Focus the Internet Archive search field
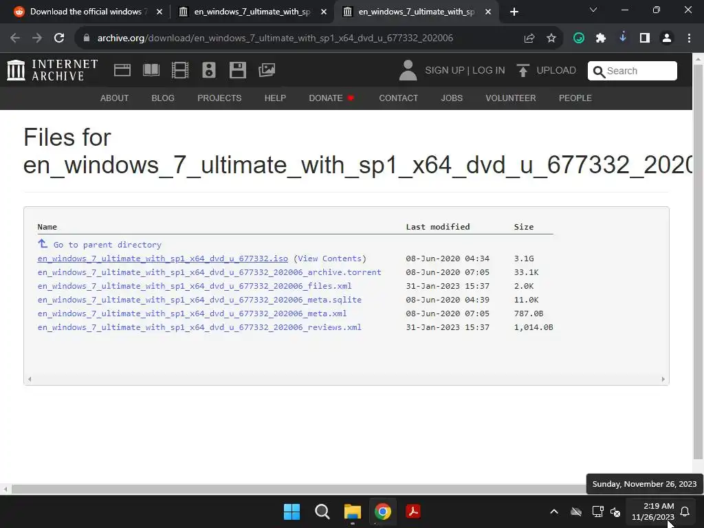The height and width of the screenshot is (528, 704). click(x=632, y=71)
